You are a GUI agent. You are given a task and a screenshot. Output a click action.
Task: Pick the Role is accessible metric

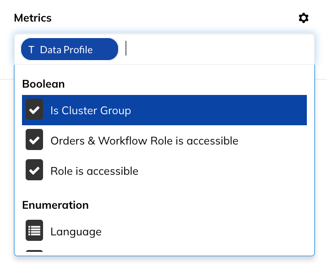tap(164, 171)
